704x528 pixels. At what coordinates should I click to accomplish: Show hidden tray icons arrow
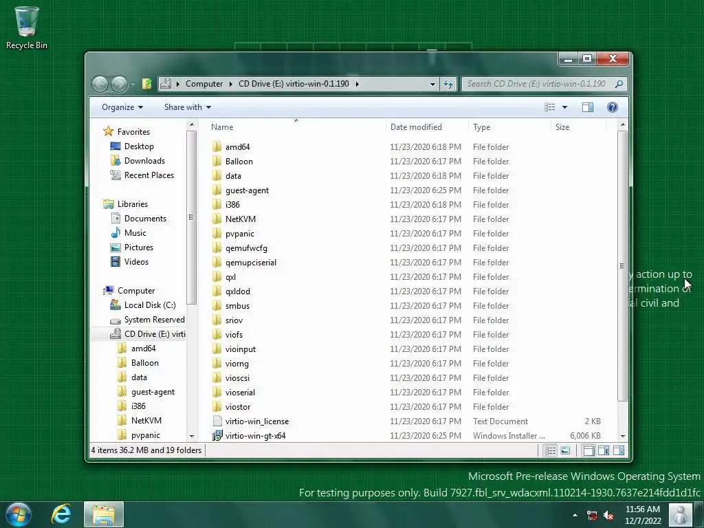(575, 515)
